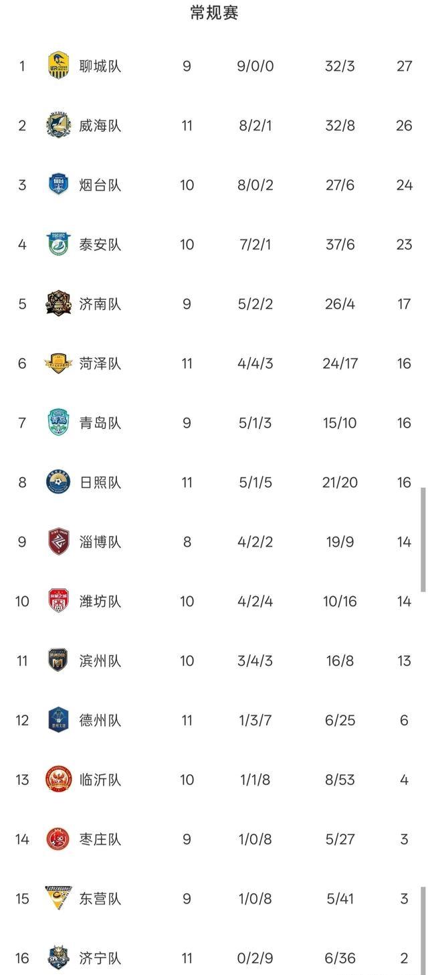Open the 济南队 team emblem
Image resolution: width=428 pixels, height=975 pixels.
click(59, 304)
